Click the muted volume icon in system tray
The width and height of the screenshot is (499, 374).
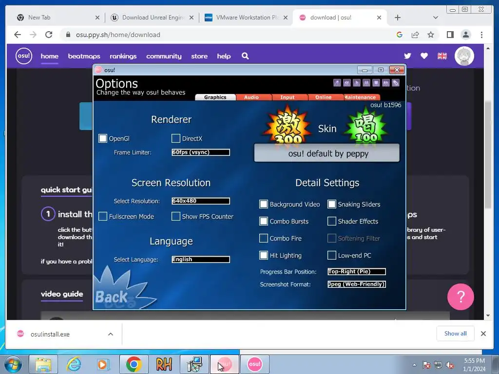[x=450, y=365]
